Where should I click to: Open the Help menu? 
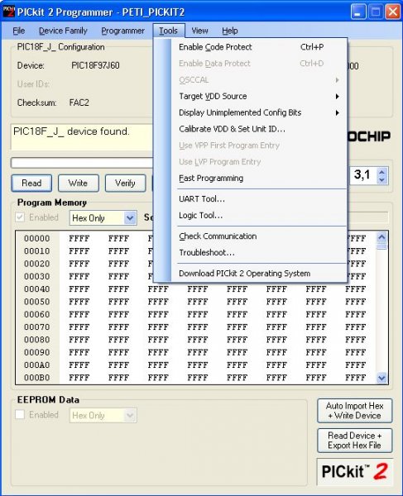[x=230, y=31]
